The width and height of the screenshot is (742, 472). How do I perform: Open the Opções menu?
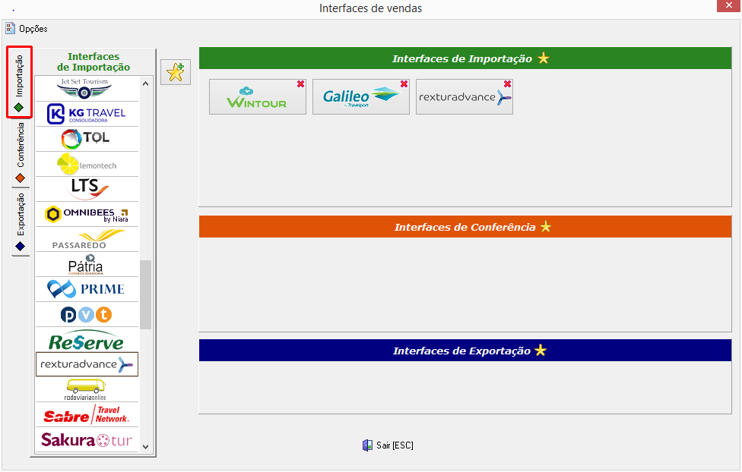[27, 29]
